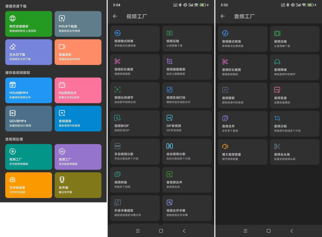The width and height of the screenshot is (322, 237).
Task: Tap the M3U8转MP4 film icon
Action: [x=13, y=85]
